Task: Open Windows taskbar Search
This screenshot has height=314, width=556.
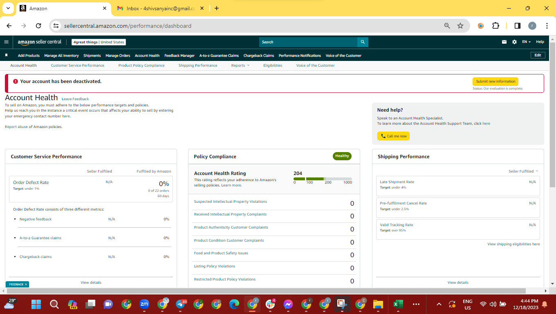Action: point(54,304)
